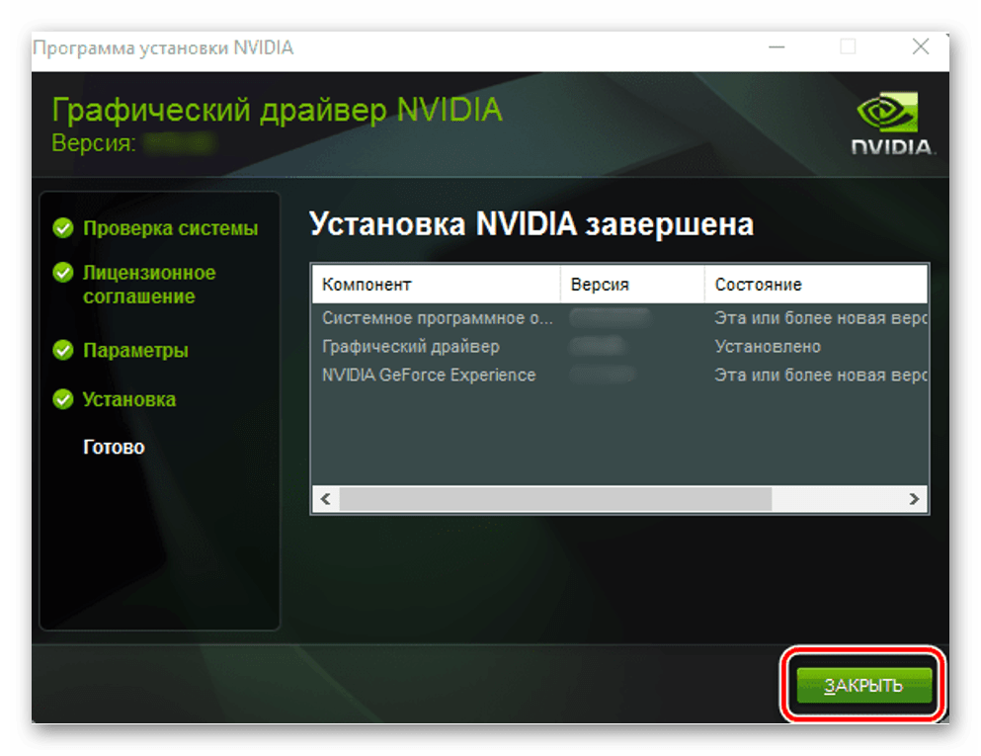Click the NVIDIA logo in header
Image resolution: width=981 pixels, height=756 pixels.
coord(893,124)
